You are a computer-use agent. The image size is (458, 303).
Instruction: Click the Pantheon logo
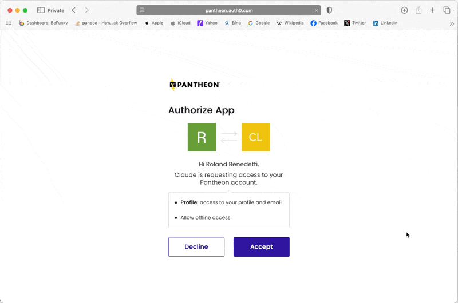195,85
